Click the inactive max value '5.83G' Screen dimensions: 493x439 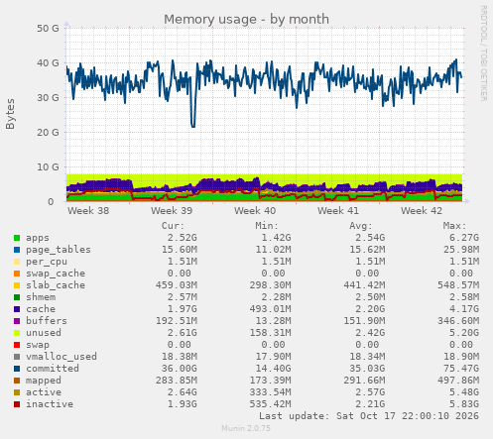tap(464, 404)
